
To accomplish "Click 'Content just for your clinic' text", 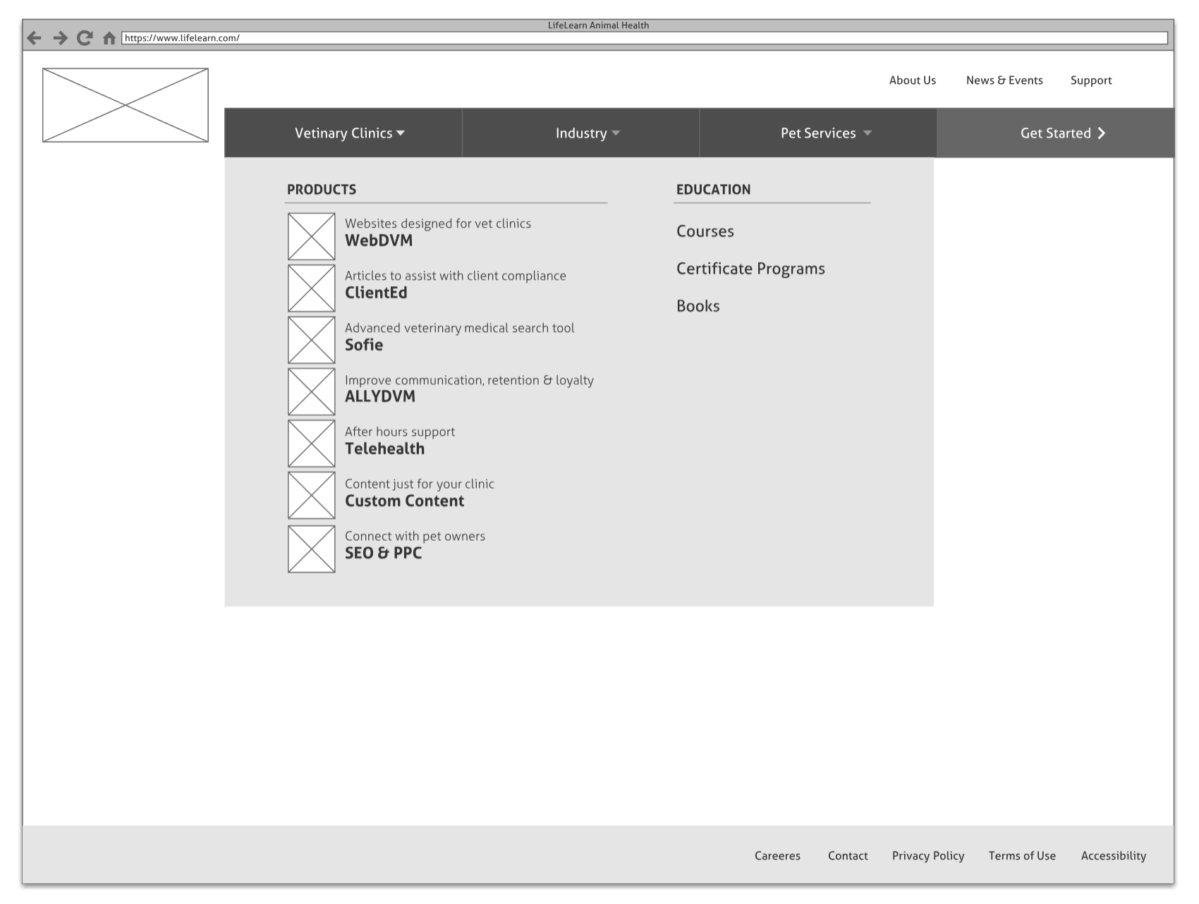I will (x=420, y=484).
